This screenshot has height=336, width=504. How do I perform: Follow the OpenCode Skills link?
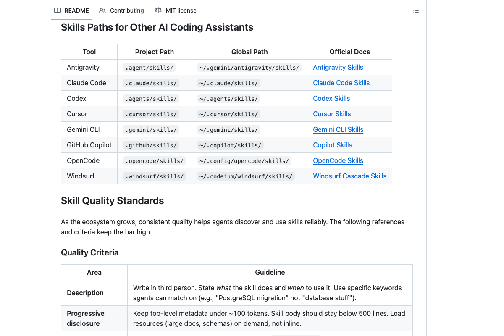(338, 160)
